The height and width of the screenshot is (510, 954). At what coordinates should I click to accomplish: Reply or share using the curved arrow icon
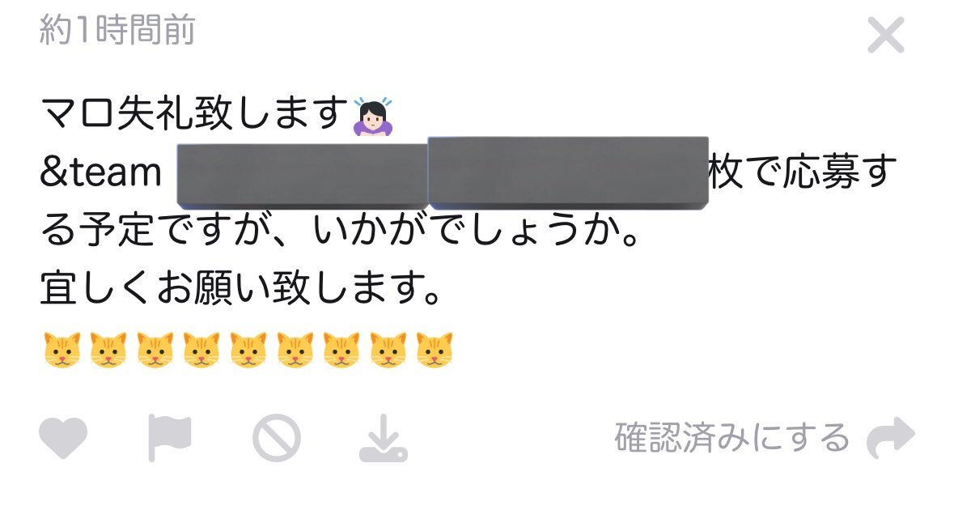click(891, 438)
